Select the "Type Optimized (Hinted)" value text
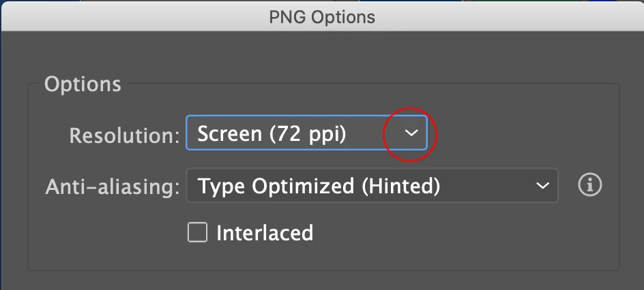644x290 pixels. pos(319,185)
